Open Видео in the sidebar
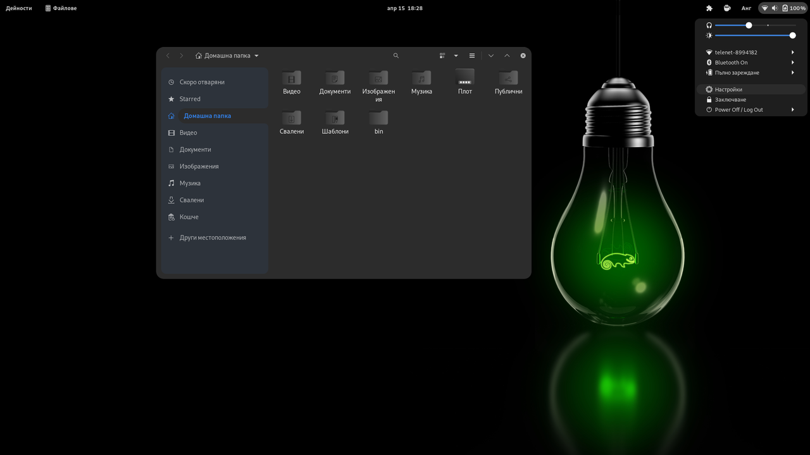Image resolution: width=810 pixels, height=455 pixels. click(215, 133)
